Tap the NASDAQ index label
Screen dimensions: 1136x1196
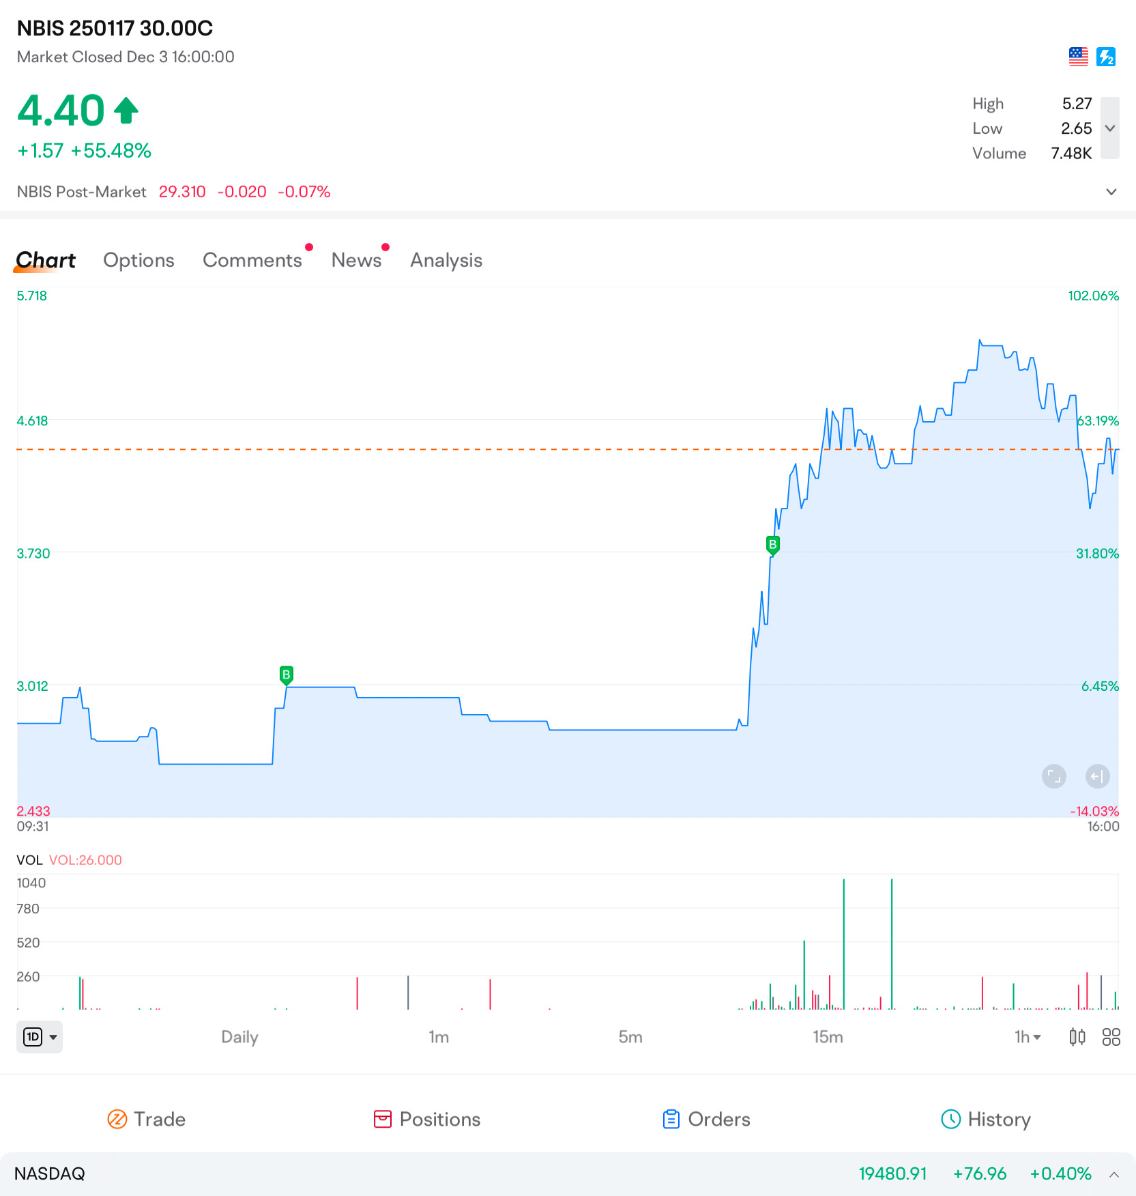tap(50, 1174)
